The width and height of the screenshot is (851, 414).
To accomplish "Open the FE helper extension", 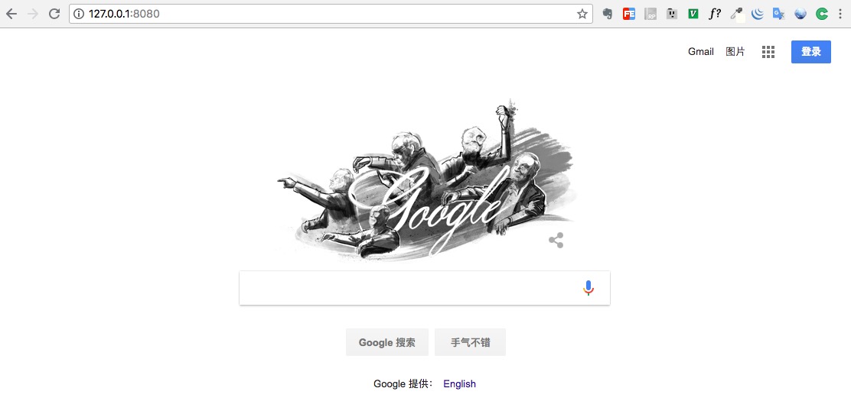I will [x=629, y=14].
